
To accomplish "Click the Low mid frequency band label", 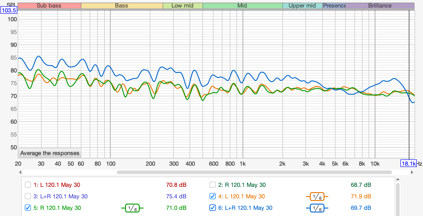I will tap(182, 6).
